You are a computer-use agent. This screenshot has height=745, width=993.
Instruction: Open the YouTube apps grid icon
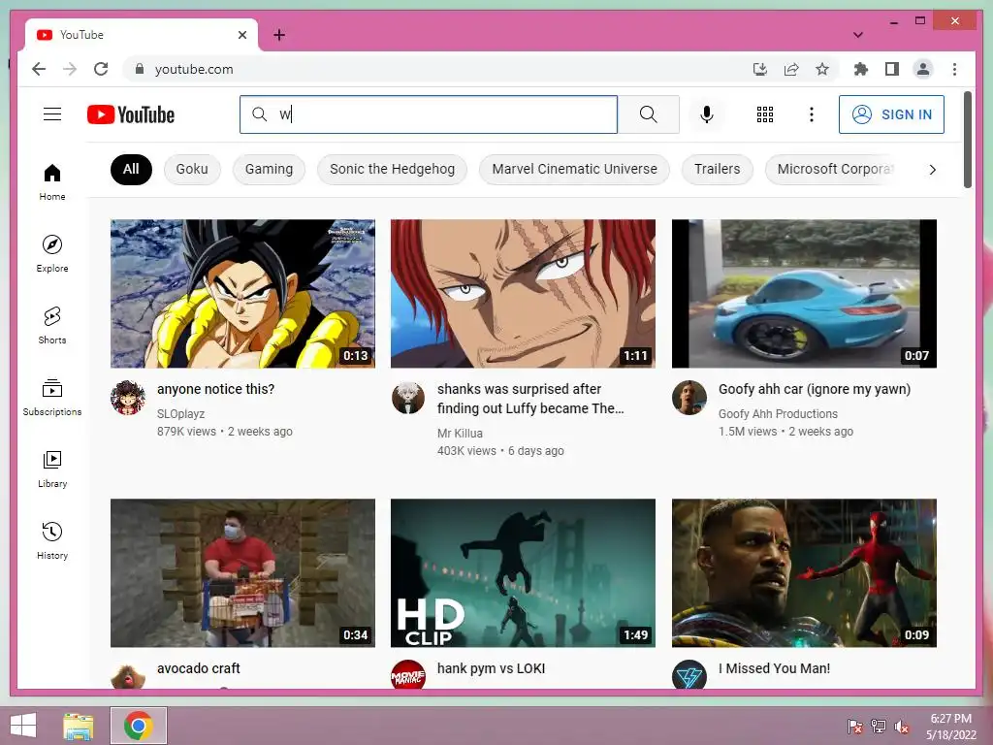click(764, 114)
